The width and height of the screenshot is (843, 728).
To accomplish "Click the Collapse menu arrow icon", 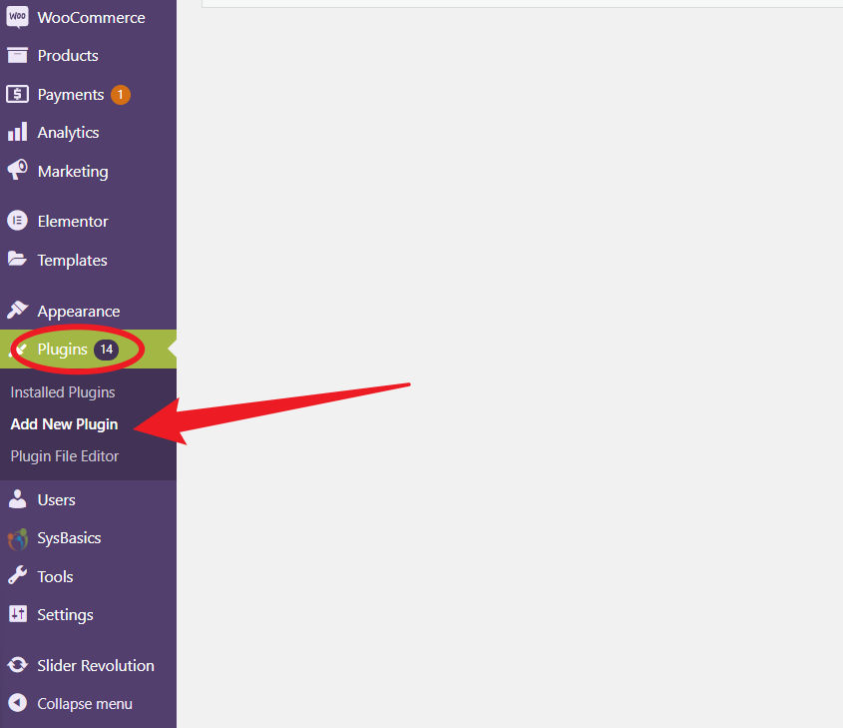I will [17, 703].
